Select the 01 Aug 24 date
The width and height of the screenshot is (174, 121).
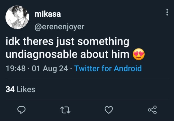[50, 69]
